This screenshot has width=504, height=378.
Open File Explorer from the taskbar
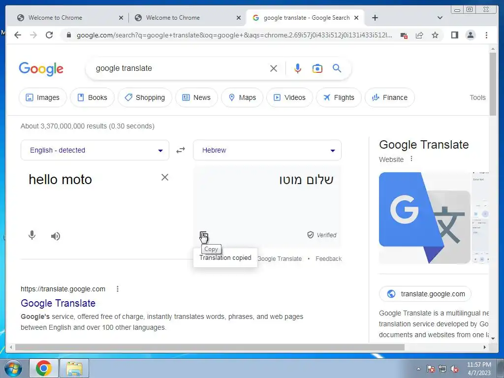74,368
